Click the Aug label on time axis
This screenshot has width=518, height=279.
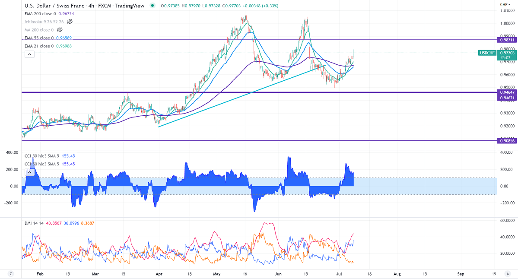click(397, 274)
